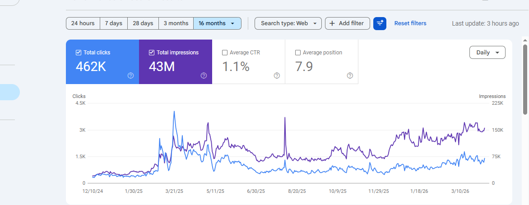Screen dimensions: 529x205
Task: Click the 225K impressions axis label
Action: (x=497, y=103)
